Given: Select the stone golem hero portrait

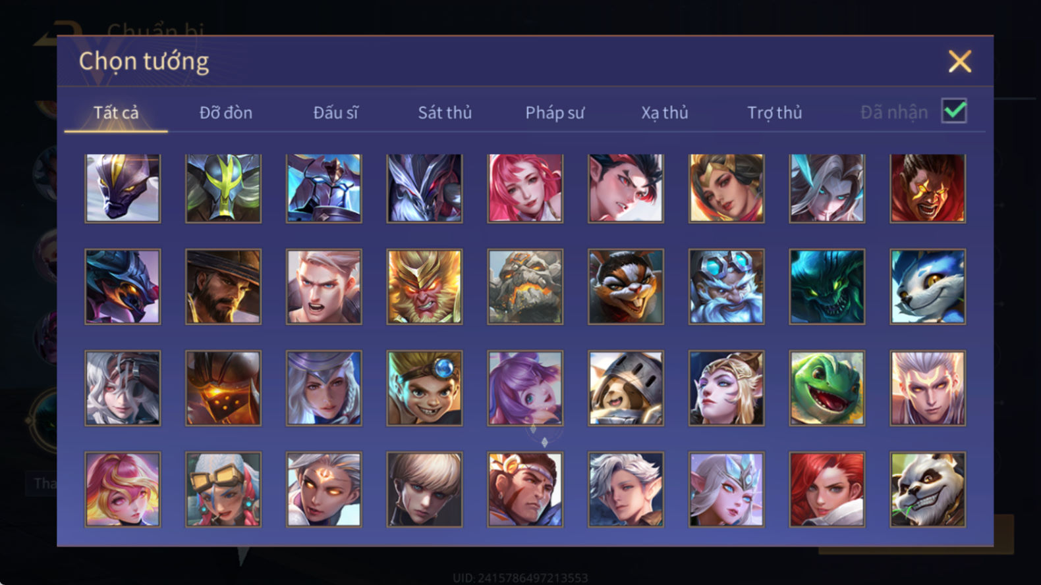Looking at the screenshot, I should tap(525, 287).
